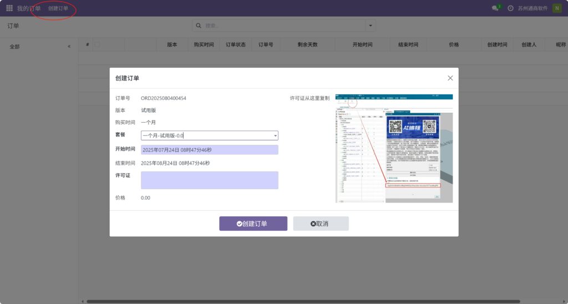Open the apps grid menu icon
This screenshot has width=568, height=304.
pos(9,8)
